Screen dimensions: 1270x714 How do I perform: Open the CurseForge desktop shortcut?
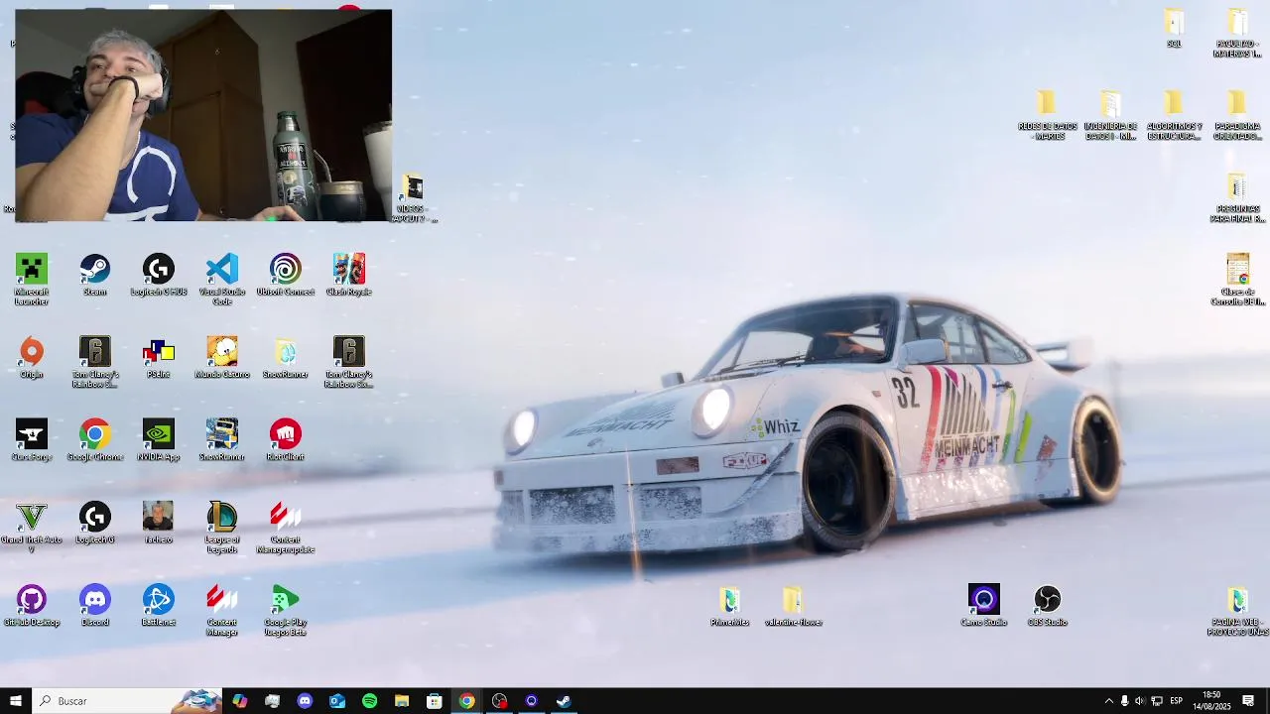pyautogui.click(x=32, y=439)
